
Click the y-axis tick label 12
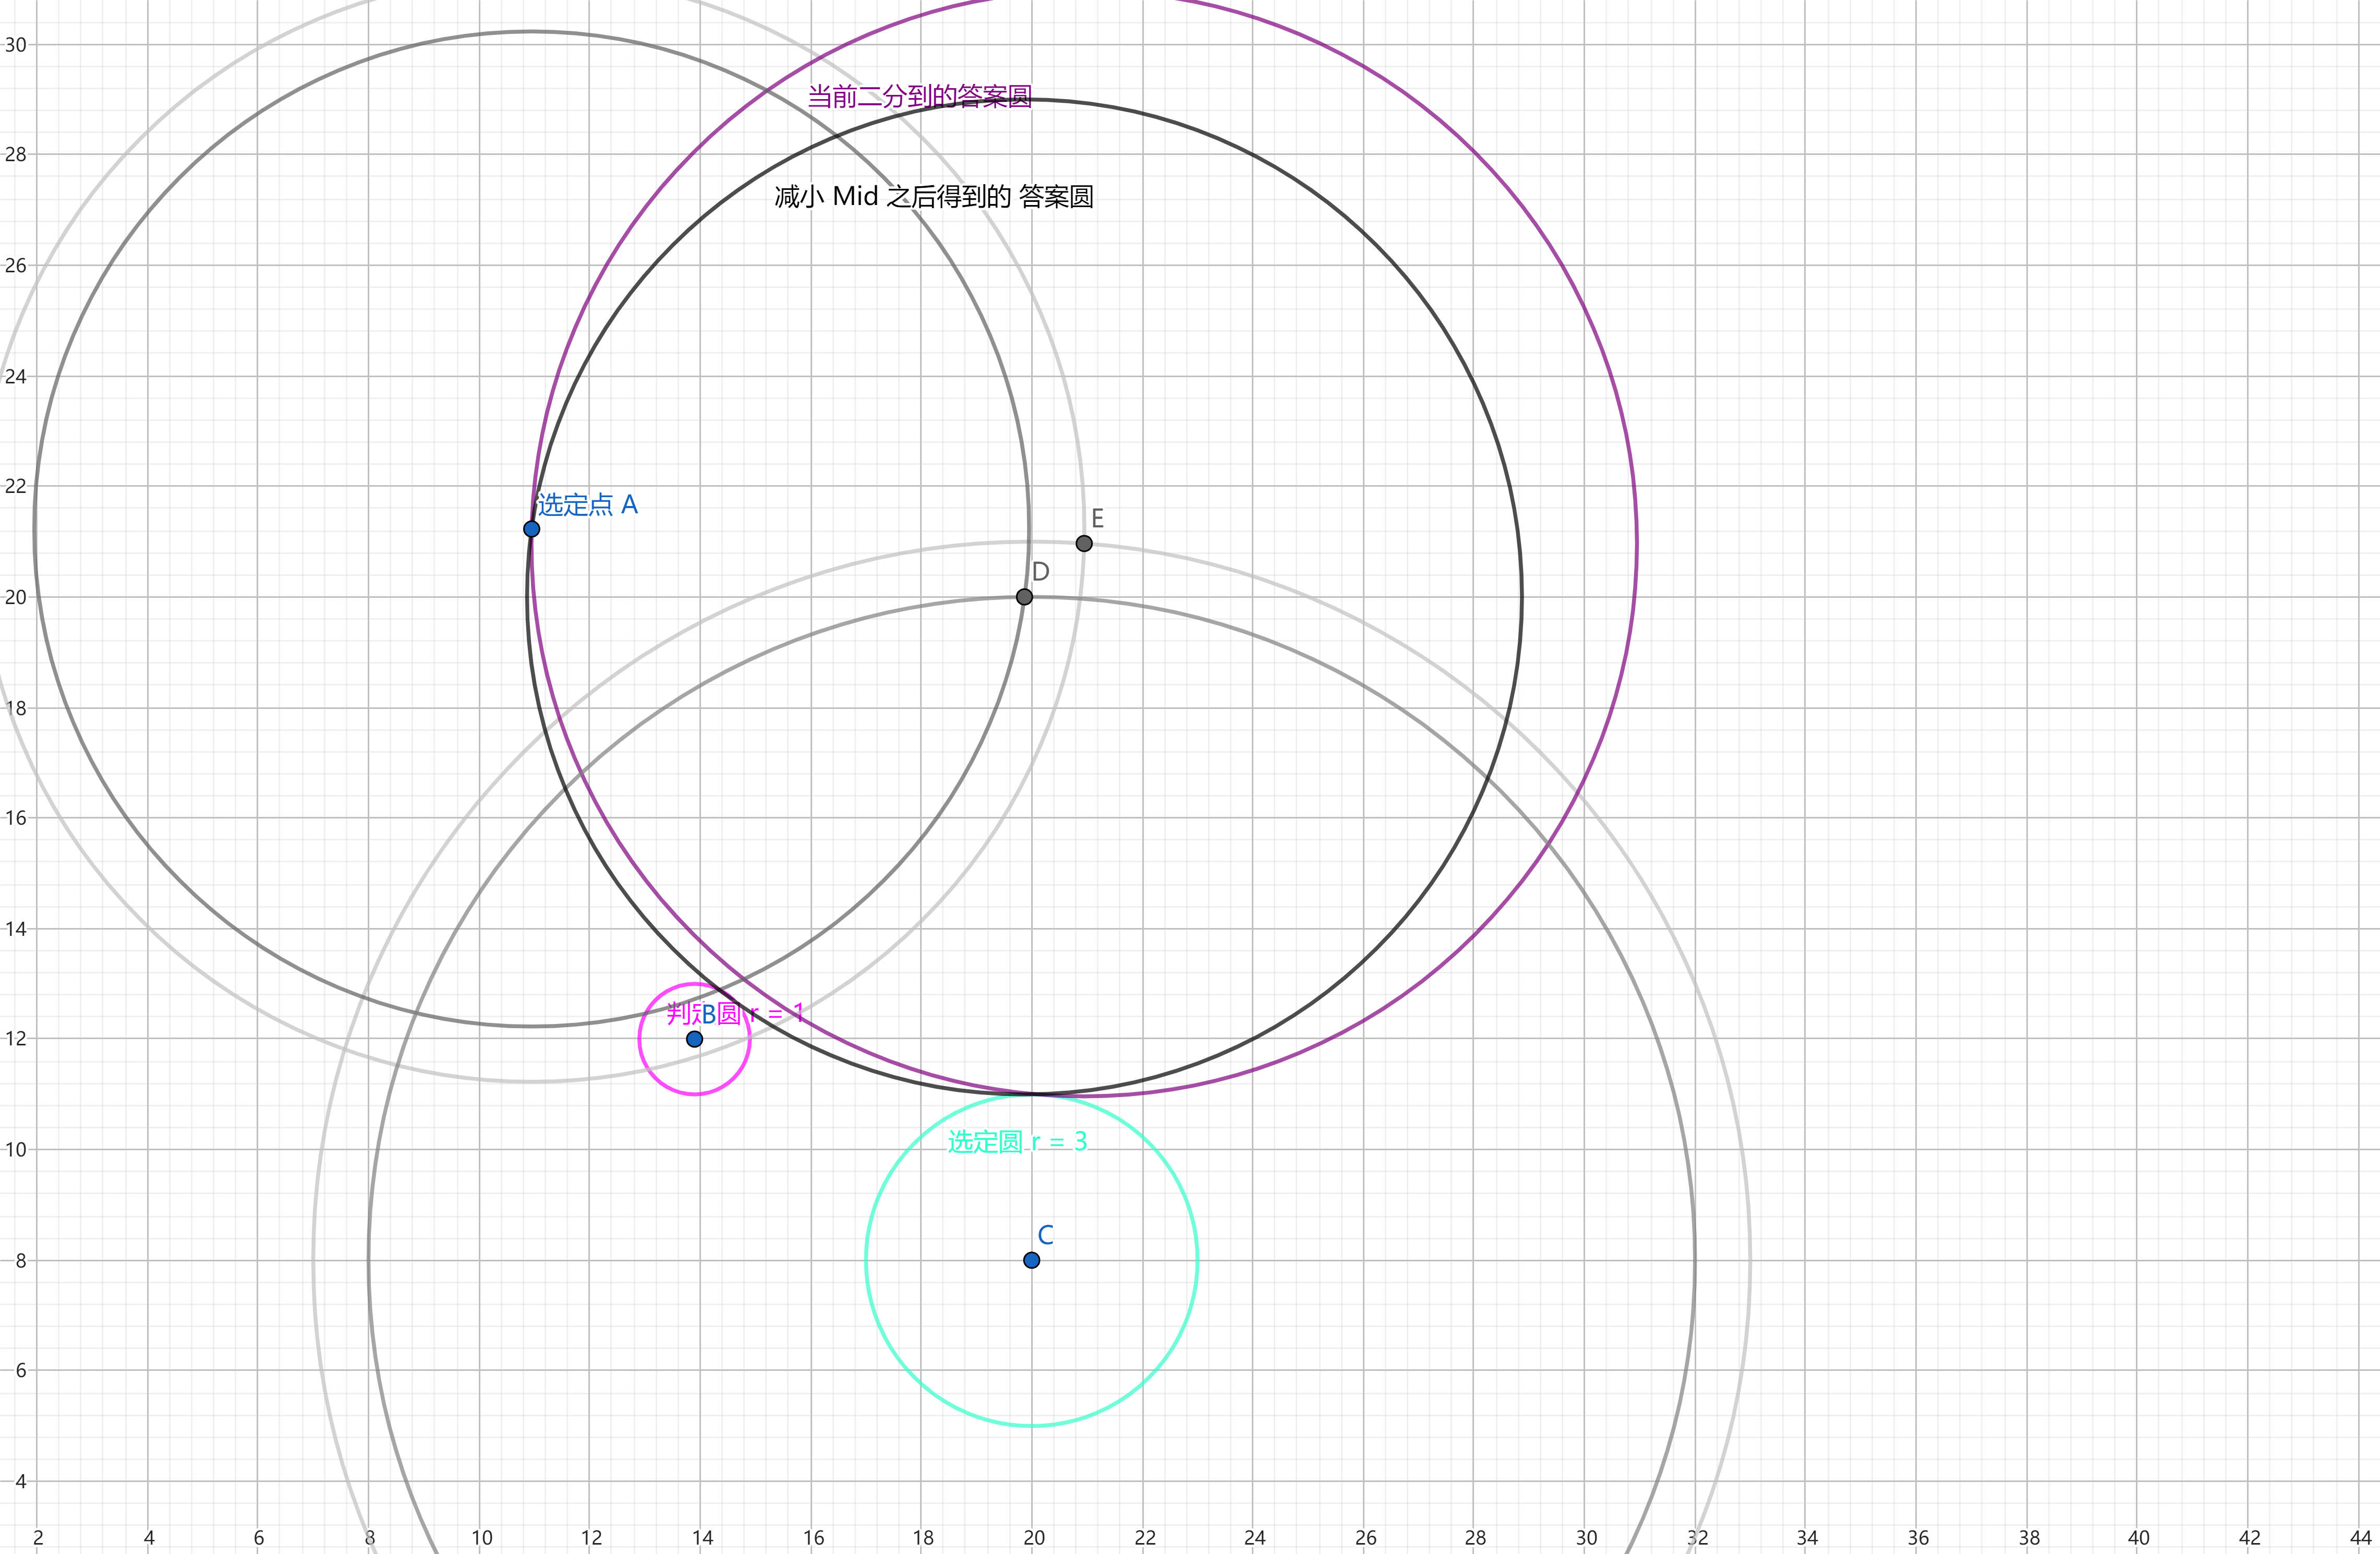tap(16, 1038)
